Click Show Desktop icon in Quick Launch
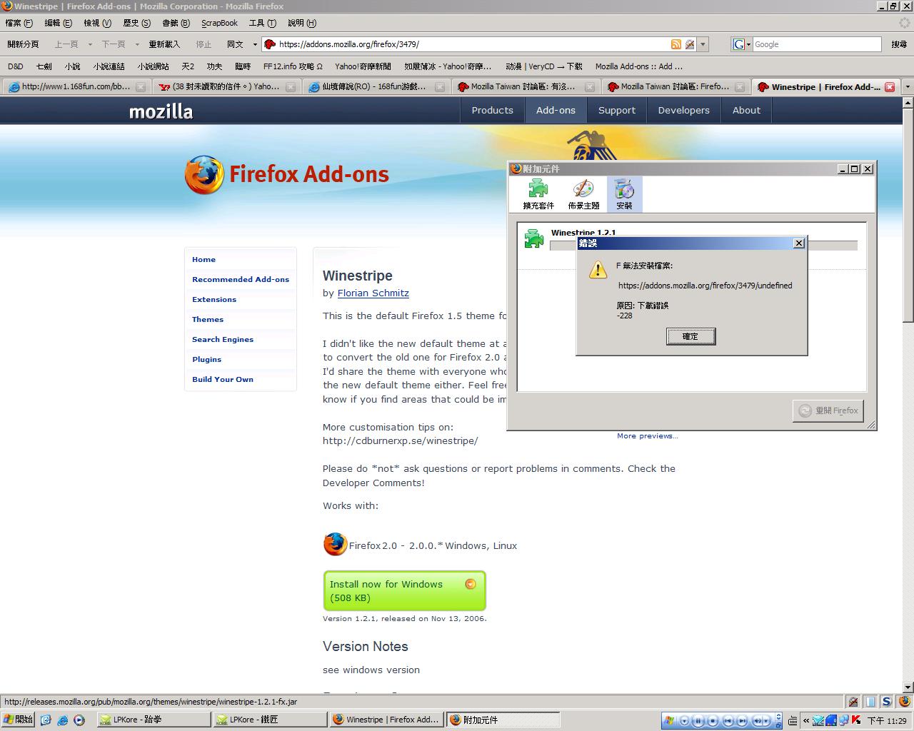Image resolution: width=914 pixels, height=731 pixels. (46, 720)
